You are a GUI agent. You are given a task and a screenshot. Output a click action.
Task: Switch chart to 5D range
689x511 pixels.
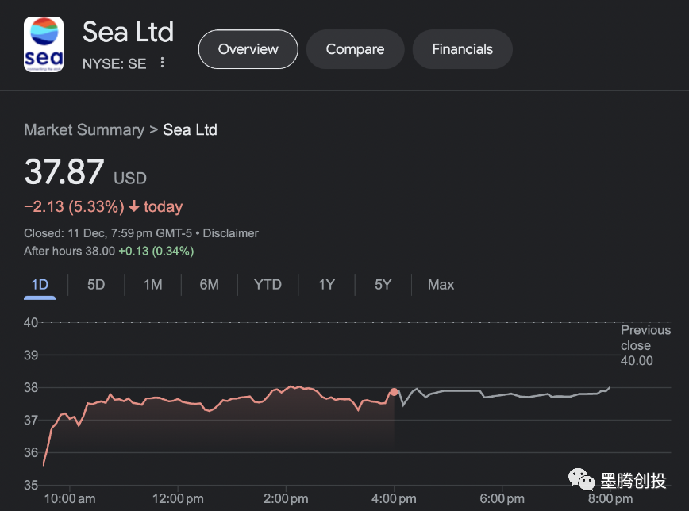[x=96, y=285]
